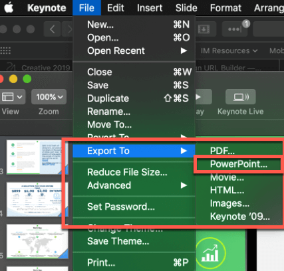
Task: Click the extension icon with badge 1
Action: click(x=235, y=29)
